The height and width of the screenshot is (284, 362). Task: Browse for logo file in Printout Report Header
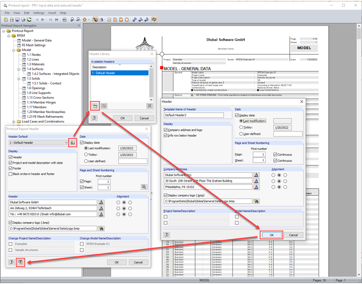[101, 229]
